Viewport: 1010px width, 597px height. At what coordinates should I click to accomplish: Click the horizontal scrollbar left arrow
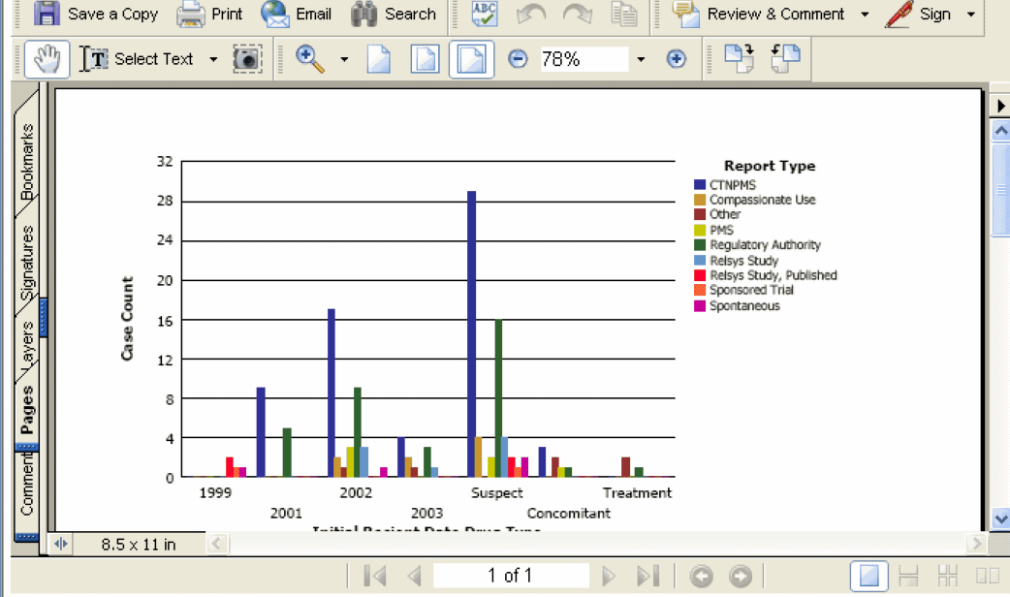[x=216, y=545]
